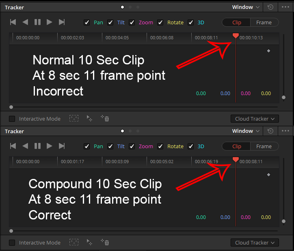Click red playhead handle in bottom Tracker
294x251 pixels.
pos(236,160)
